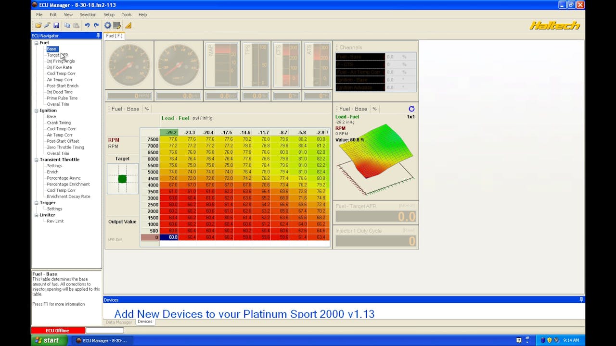
Task: Select Inj Dead Time in navigator
Action: point(60,92)
